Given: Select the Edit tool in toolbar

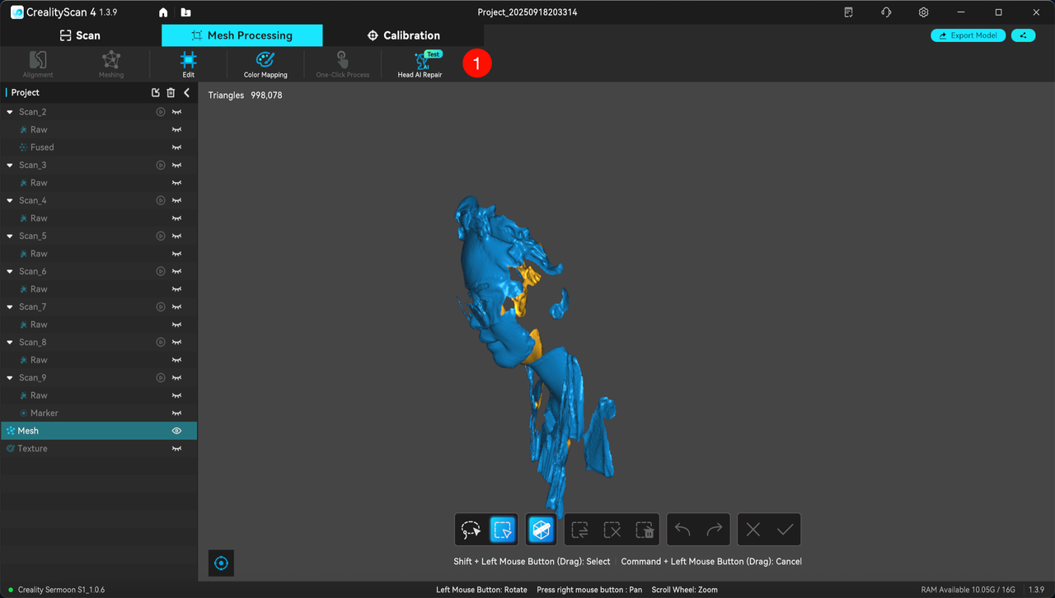Looking at the screenshot, I should (x=189, y=64).
